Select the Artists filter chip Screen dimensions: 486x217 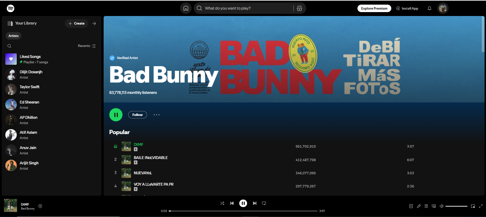(13, 36)
